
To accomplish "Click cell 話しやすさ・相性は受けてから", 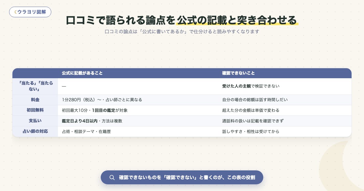I will [251, 132].
